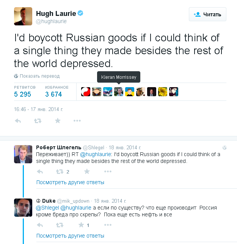Viewport: 237px width, 244px height.
Task: Open the 5 295 retweets list
Action: 23,94
